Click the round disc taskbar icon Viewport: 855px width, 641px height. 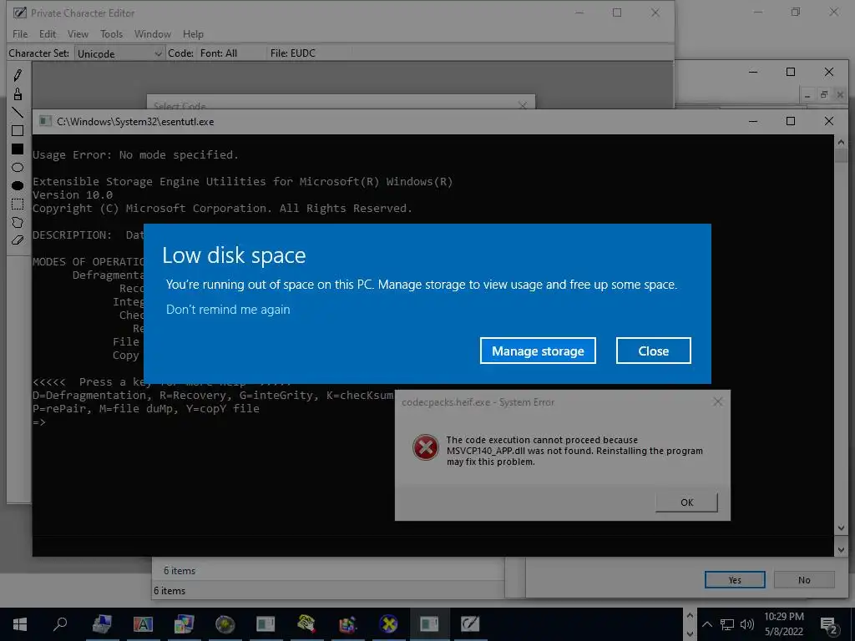[x=225, y=624]
